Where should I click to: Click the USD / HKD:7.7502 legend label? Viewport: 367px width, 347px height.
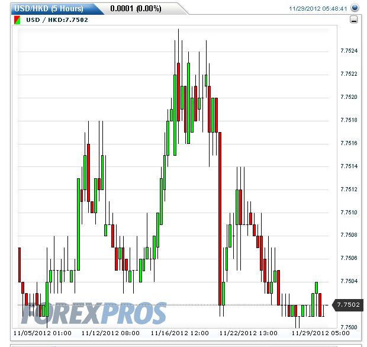pyautogui.click(x=57, y=20)
